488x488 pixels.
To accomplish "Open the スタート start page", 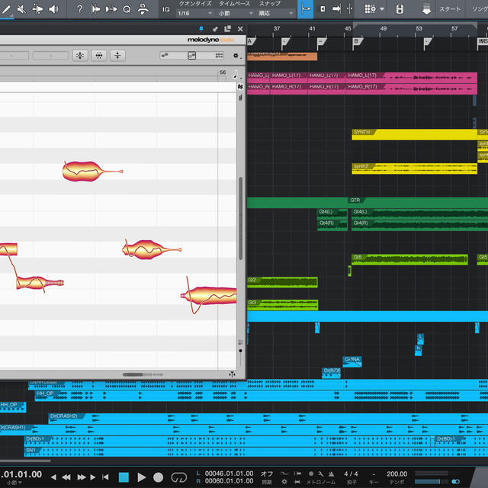I will 450,9.
